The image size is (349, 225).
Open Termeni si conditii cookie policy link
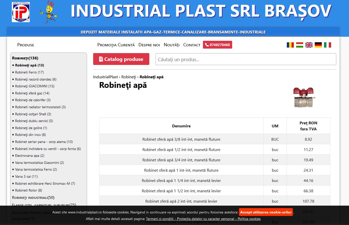[203, 219]
